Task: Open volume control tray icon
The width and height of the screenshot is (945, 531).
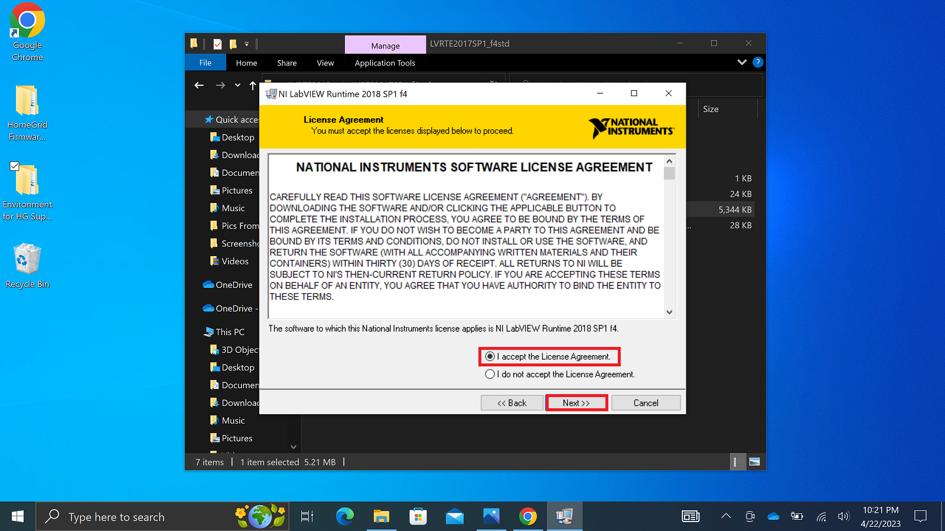Action: (x=843, y=517)
